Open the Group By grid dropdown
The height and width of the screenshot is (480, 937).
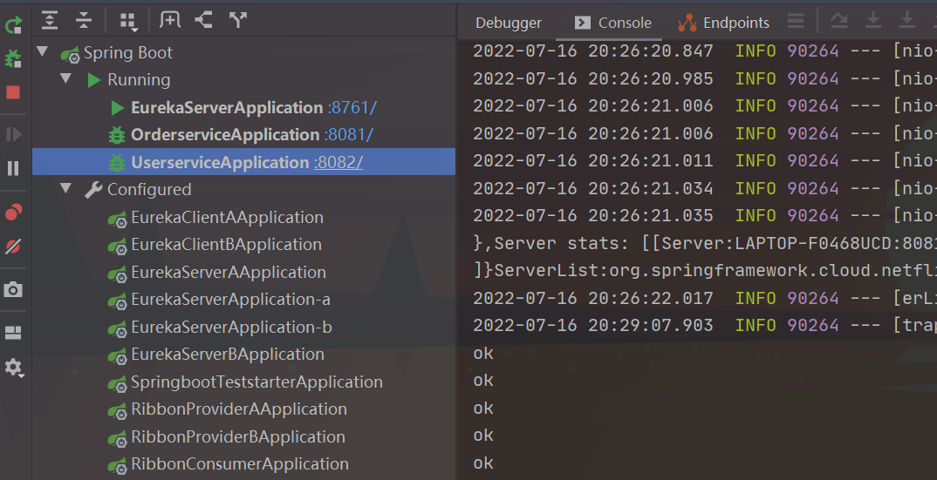[128, 22]
